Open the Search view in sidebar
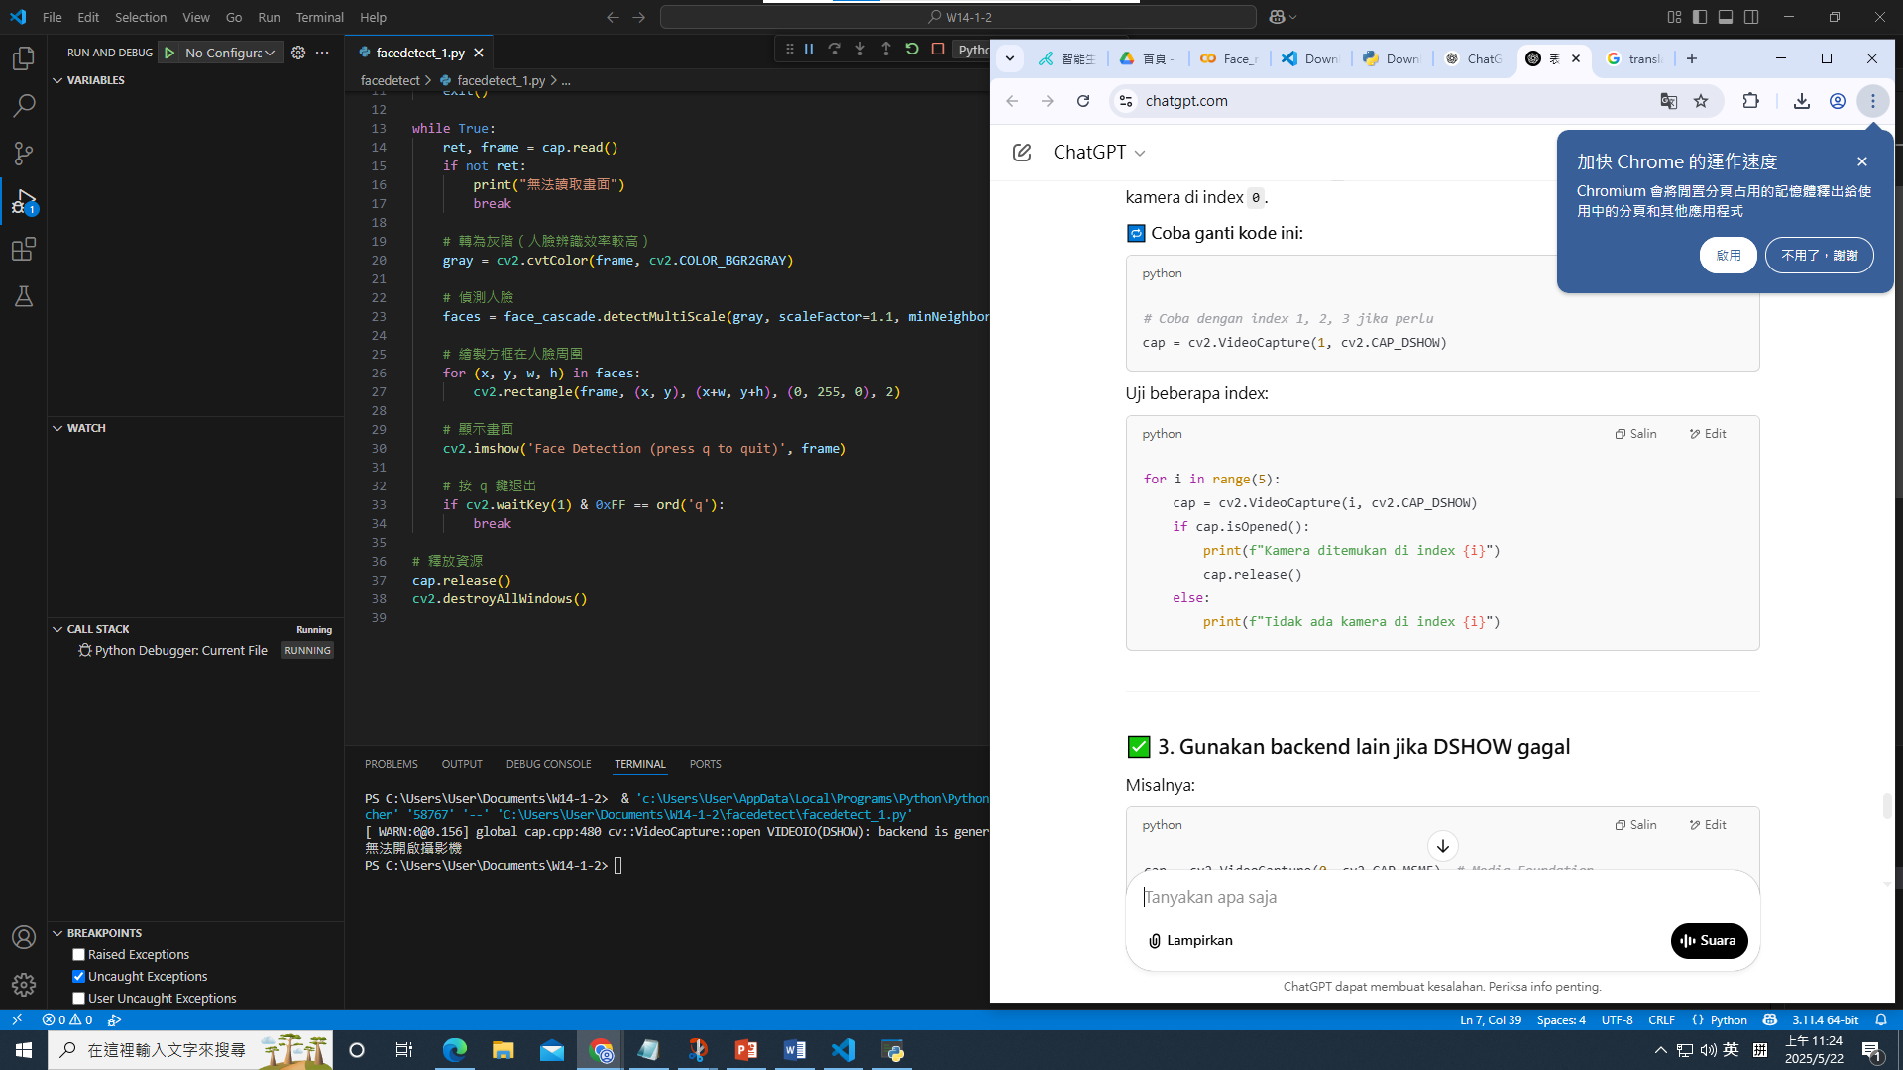Screen dimensions: 1903x1070 (x=24, y=105)
